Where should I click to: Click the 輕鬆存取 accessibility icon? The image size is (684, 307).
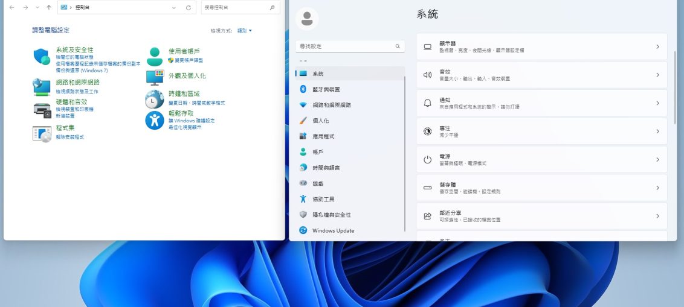pos(154,120)
